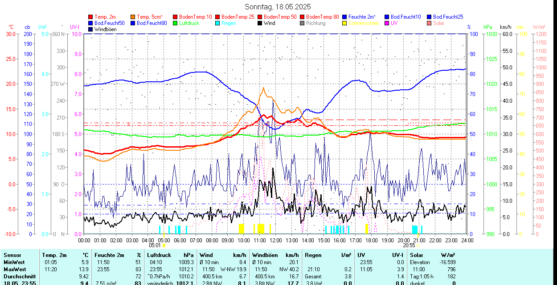Click the cyan Regen legend square

pos(218,23)
